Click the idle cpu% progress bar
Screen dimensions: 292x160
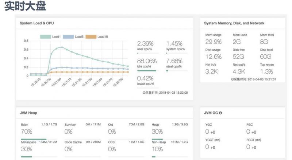[147, 70]
